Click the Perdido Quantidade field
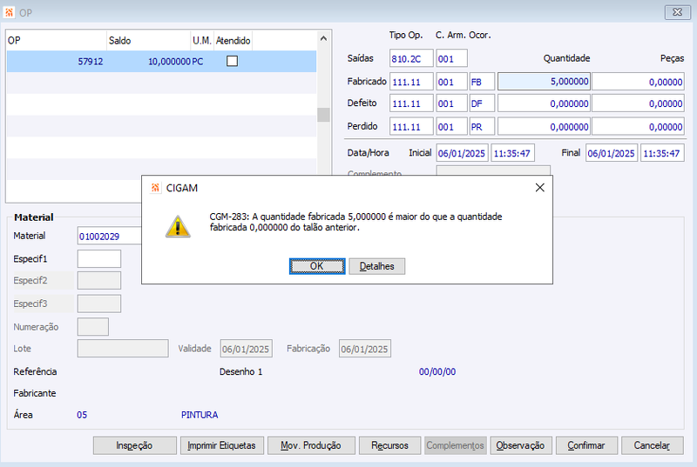The height and width of the screenshot is (467, 697). tap(544, 126)
